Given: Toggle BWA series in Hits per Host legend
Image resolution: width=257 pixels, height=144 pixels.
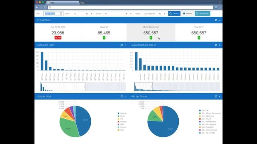Looking at the screenshot, I should 121,124.
